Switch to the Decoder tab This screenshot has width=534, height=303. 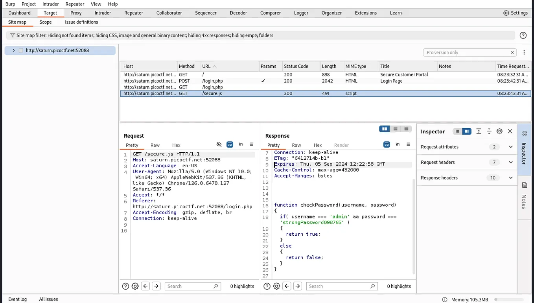click(238, 13)
